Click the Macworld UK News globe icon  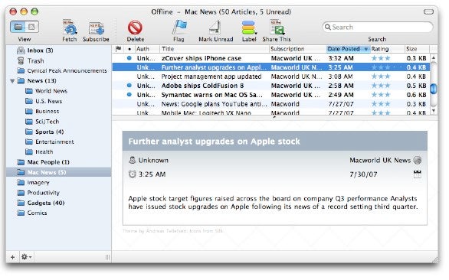pyautogui.click(x=418, y=160)
